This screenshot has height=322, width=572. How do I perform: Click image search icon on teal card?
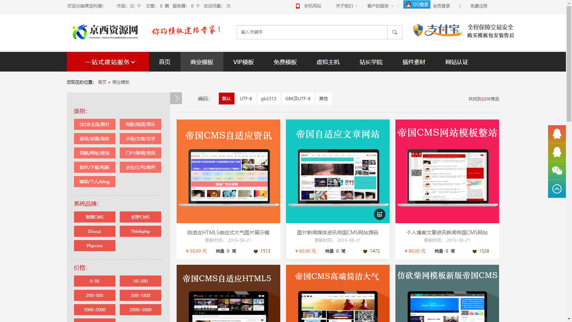(x=380, y=214)
